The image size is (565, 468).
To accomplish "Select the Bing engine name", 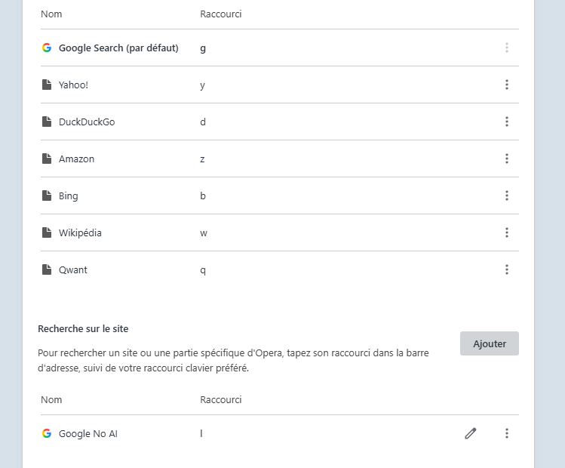I will pyautogui.click(x=69, y=196).
